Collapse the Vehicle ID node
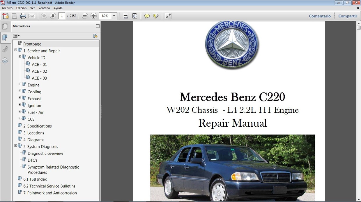 [x=20, y=57]
